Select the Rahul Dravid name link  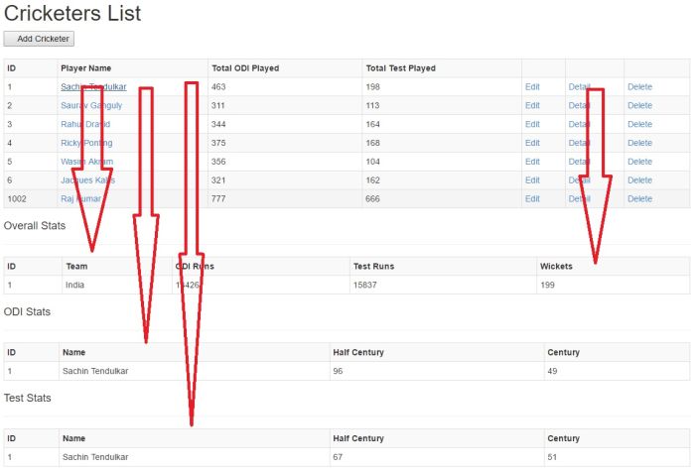(85, 124)
